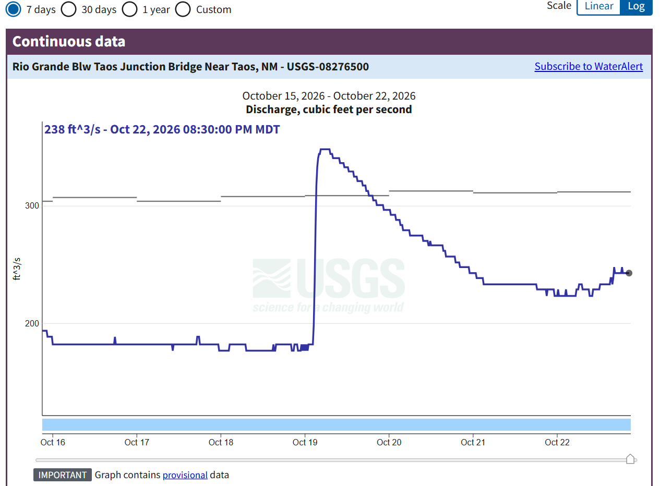The width and height of the screenshot is (660, 486).
Task: Click the 238 ft^3/s reading text
Action: [x=162, y=129]
